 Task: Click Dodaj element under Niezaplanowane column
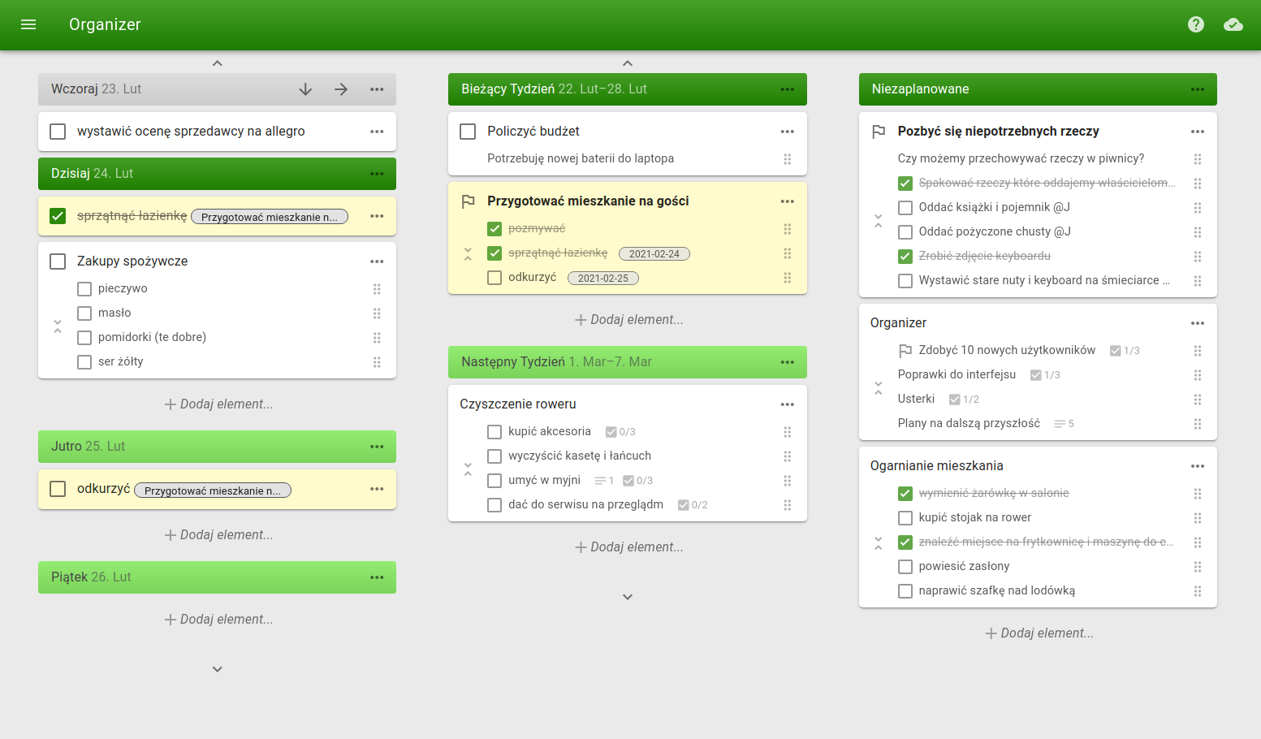point(1039,633)
